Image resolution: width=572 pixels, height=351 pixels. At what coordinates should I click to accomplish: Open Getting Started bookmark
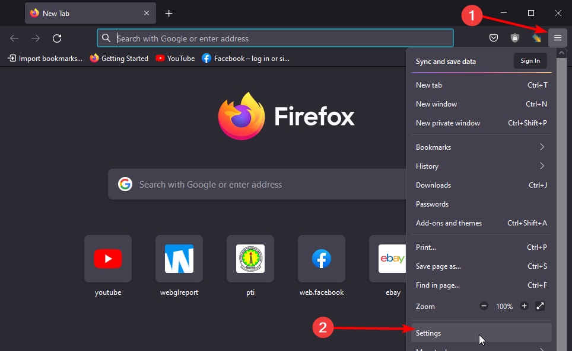pos(119,58)
